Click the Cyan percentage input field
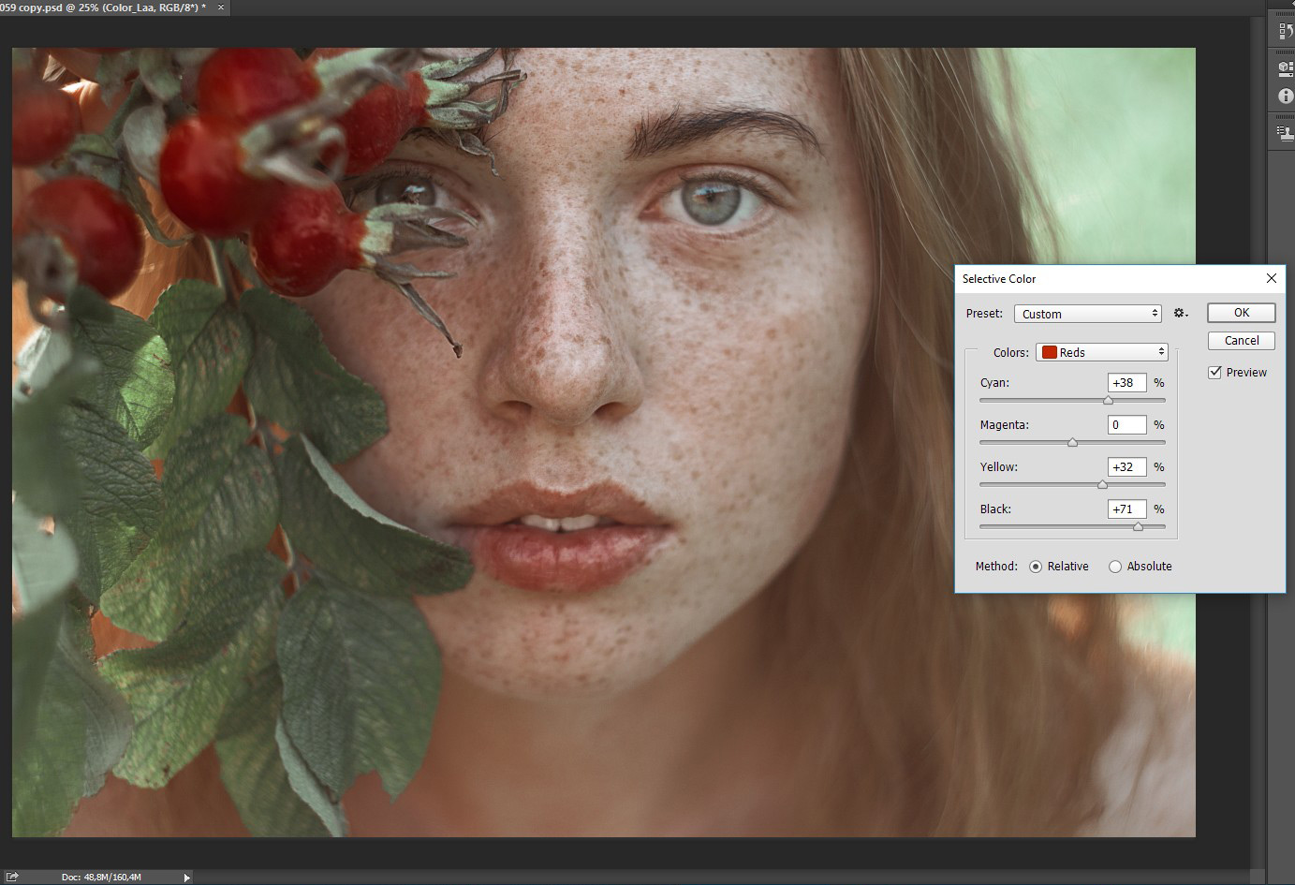Viewport: 1295px width, 885px height. 1127,382
